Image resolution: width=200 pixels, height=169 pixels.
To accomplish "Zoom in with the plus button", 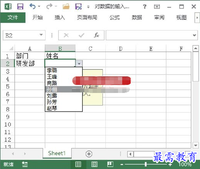I will tap(170, 164).
